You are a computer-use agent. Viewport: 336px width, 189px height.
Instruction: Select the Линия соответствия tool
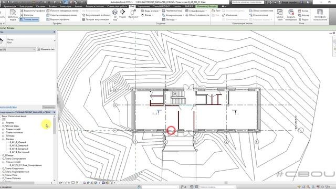point(261,10)
